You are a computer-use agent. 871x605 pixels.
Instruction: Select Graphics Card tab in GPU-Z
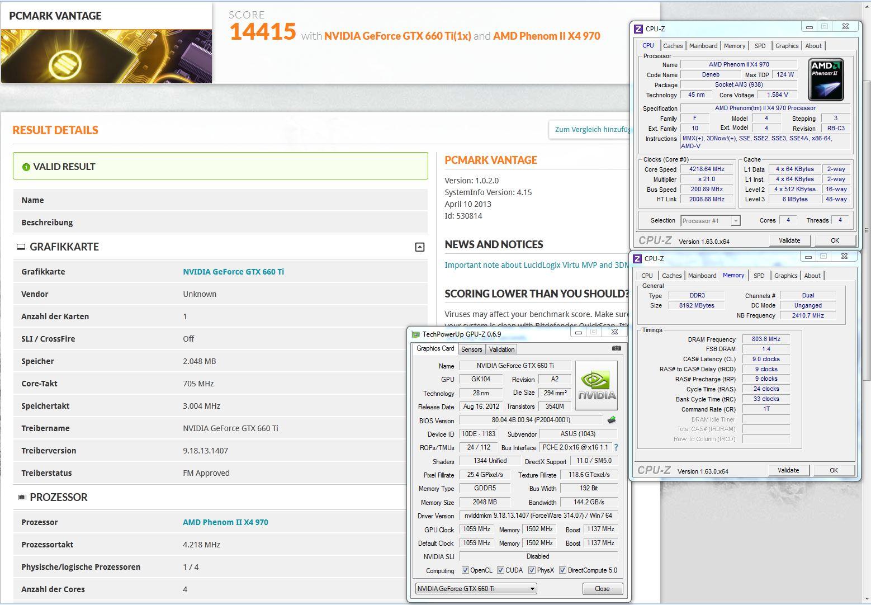(x=435, y=348)
